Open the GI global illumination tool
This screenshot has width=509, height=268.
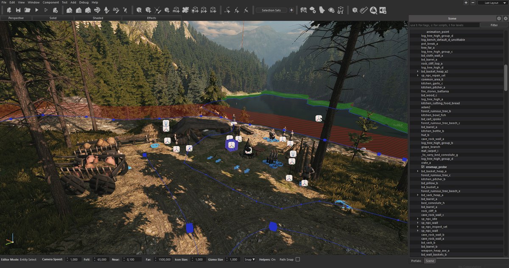pos(340,10)
